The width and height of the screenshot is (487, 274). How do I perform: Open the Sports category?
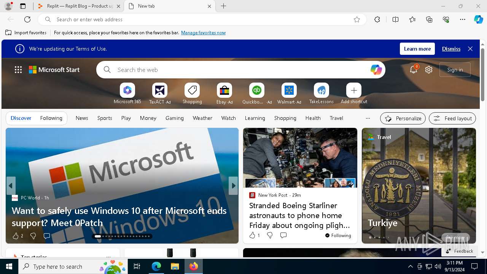(105, 118)
